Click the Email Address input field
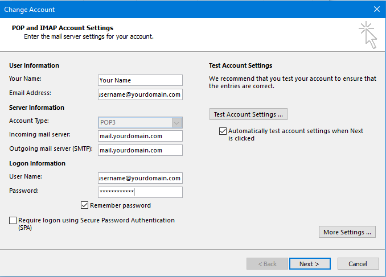Viewport: 386px width, 277px height. [x=140, y=94]
